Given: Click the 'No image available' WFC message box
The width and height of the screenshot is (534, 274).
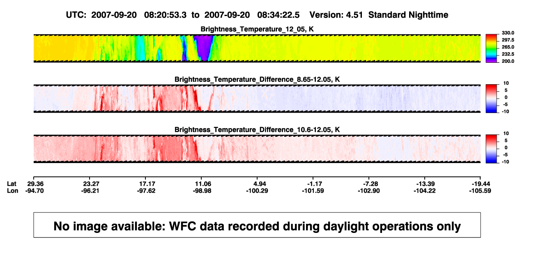Looking at the screenshot, I should 257,225.
